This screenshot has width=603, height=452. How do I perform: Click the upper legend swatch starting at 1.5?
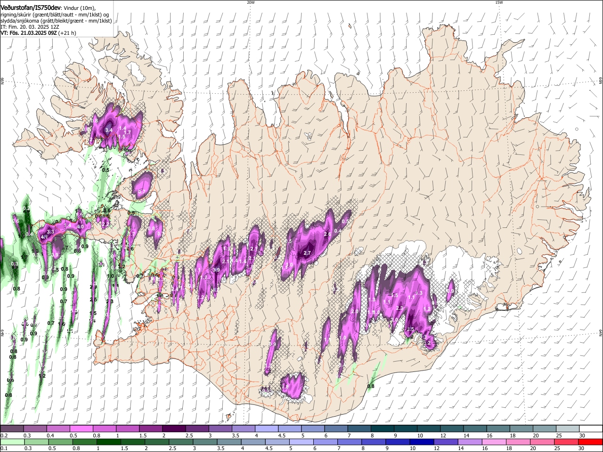[150, 428]
